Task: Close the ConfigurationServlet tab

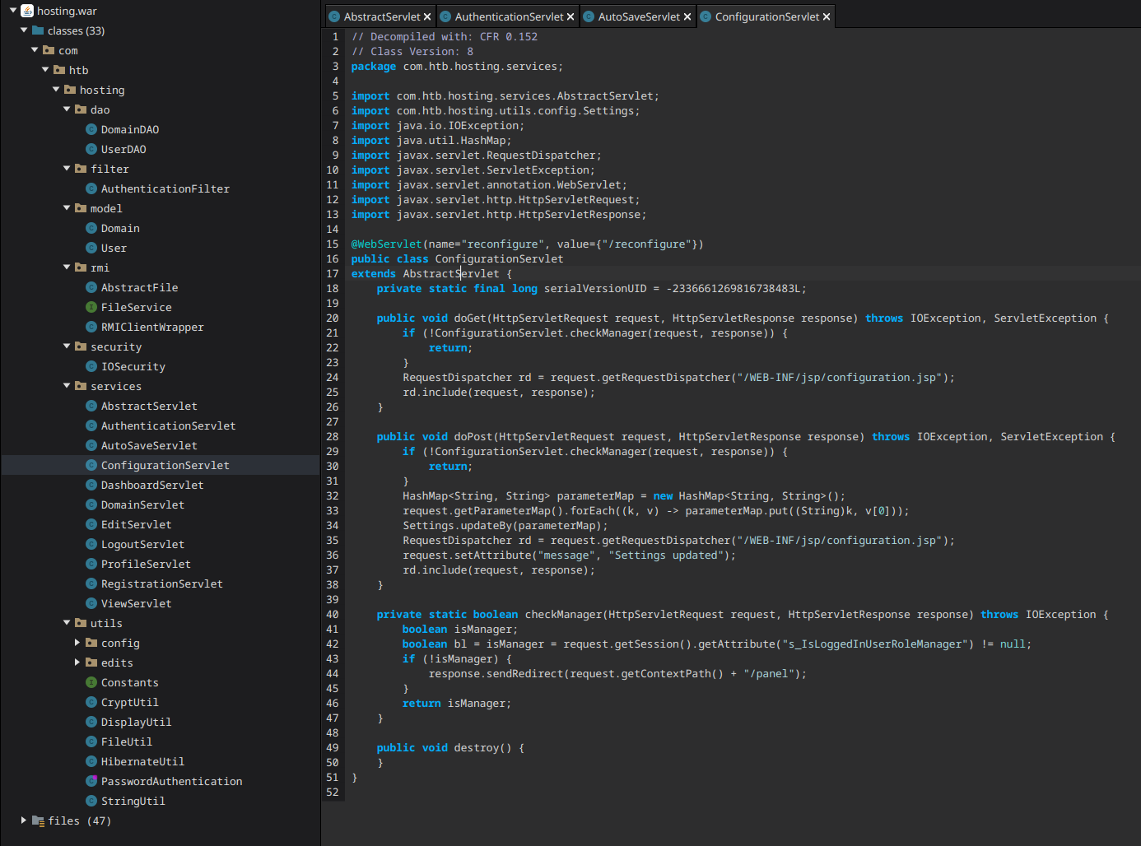Action: pyautogui.click(x=827, y=16)
